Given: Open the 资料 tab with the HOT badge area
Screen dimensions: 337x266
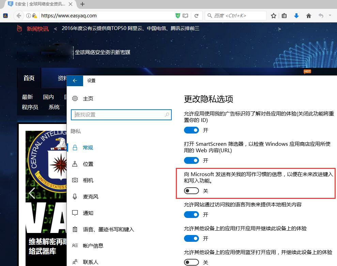Looking at the screenshot, I should (62, 78).
